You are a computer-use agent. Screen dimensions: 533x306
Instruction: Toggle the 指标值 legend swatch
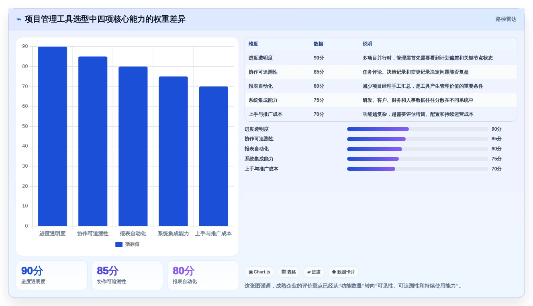pos(118,244)
